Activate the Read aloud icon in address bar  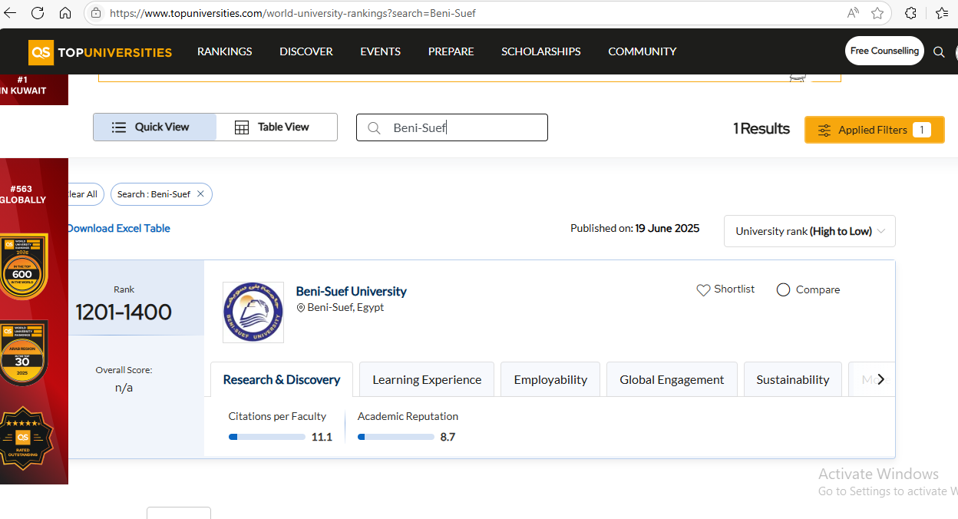click(x=853, y=13)
